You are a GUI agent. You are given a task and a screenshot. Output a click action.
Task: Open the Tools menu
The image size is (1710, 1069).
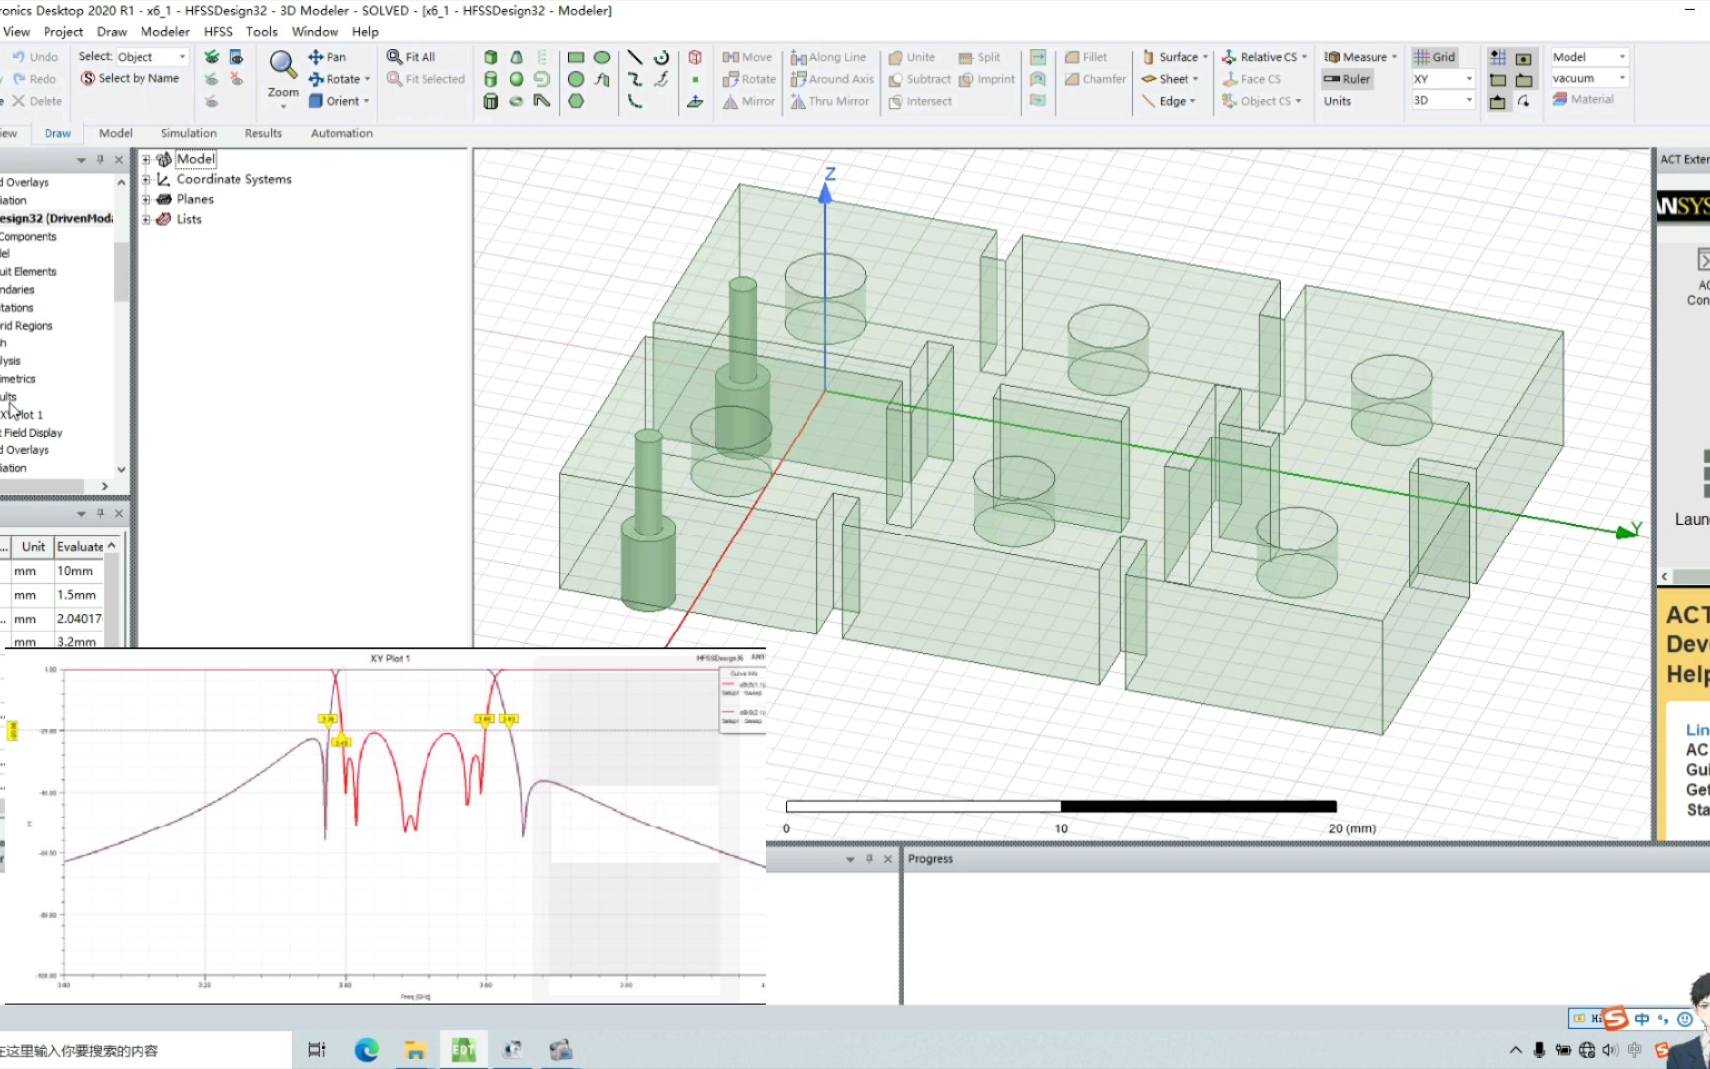pos(262,32)
